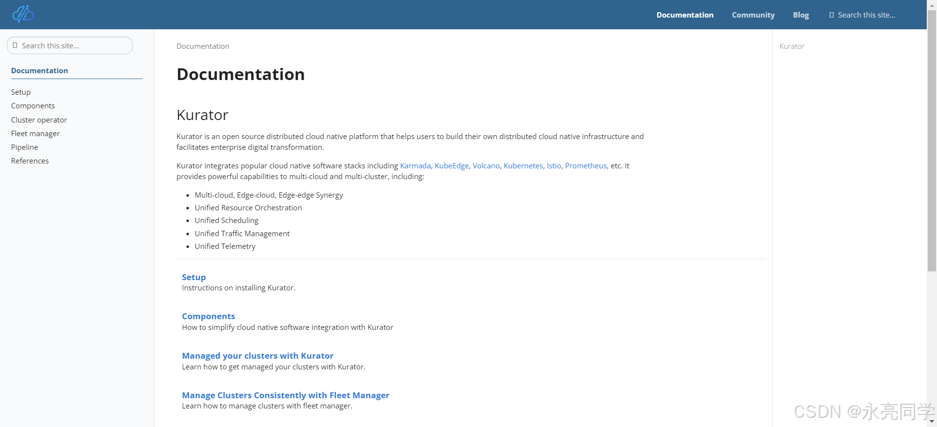Open the Components section link in content
Image resolution: width=937 pixels, height=427 pixels.
point(208,316)
